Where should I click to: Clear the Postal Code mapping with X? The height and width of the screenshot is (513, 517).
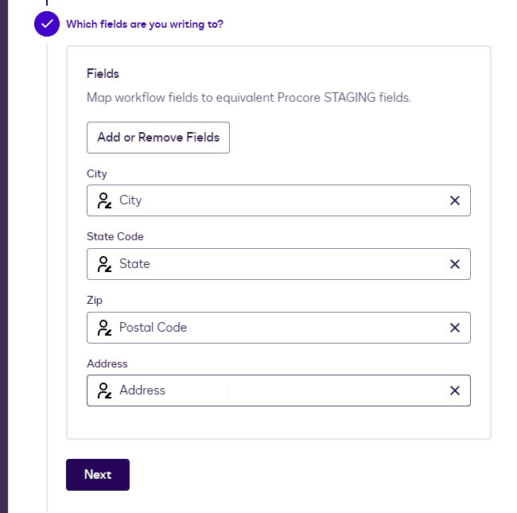point(455,328)
